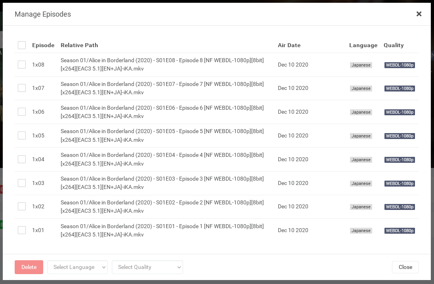
Task: Select the checkbox for episode 1x01
Action: (22, 230)
